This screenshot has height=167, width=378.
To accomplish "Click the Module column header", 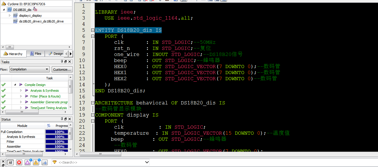I will click(22, 126).
